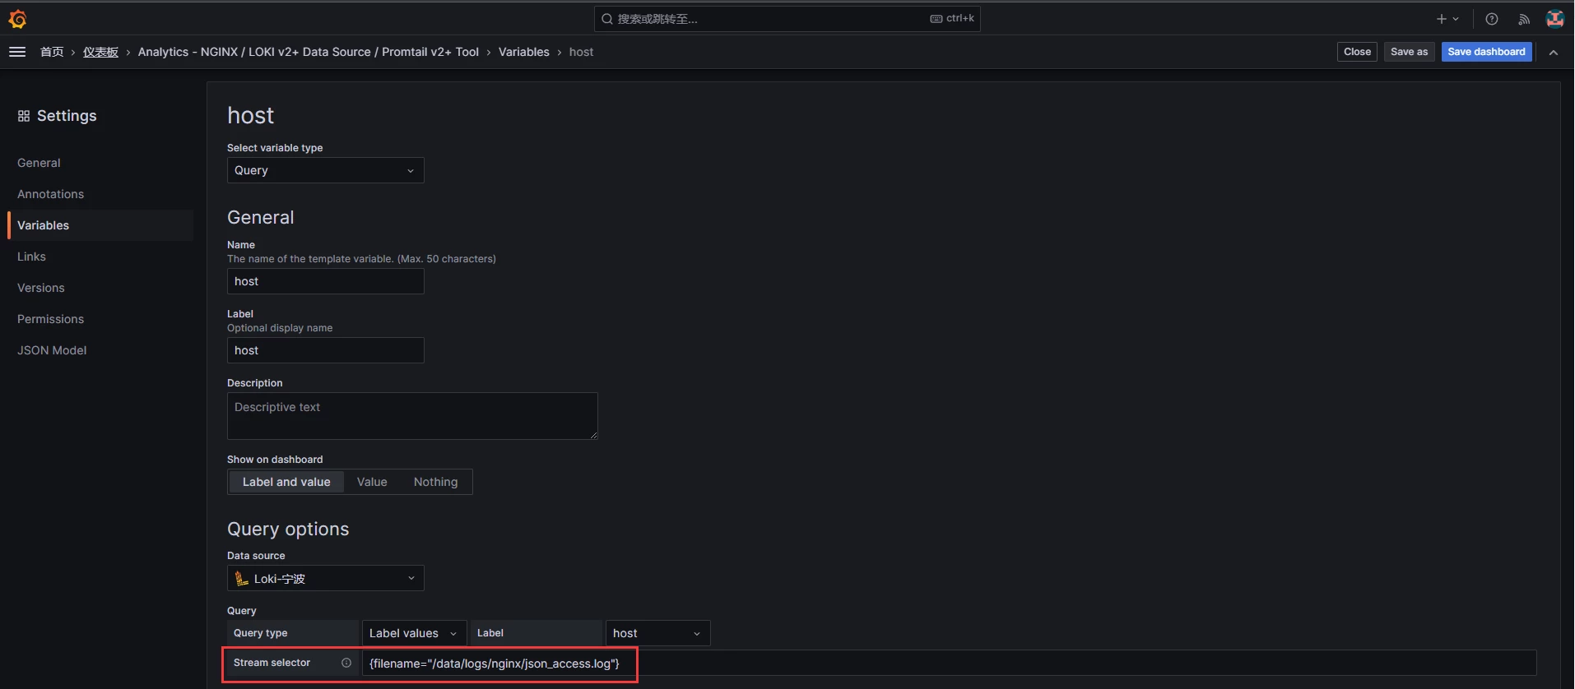Image resolution: width=1575 pixels, height=689 pixels.
Task: Open the help question mark icon
Action: coord(1491,19)
